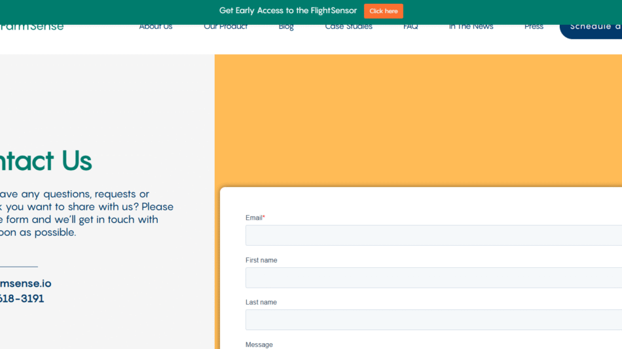Go to the Our Product page

[225, 27]
